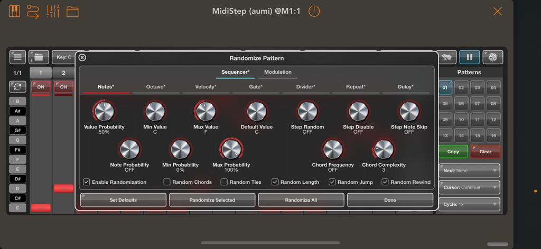This screenshot has height=249, width=541.
Task: Click the F# note key
Action: (17, 150)
